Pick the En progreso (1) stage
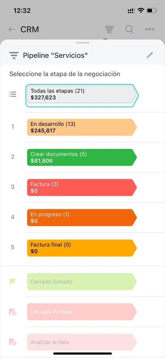Viewport: 165px width, 358px height. [x=82, y=217]
